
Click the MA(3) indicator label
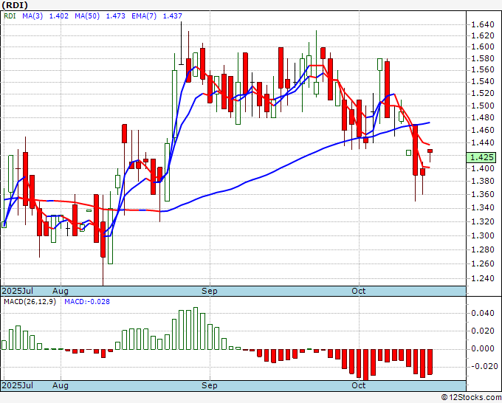point(32,15)
